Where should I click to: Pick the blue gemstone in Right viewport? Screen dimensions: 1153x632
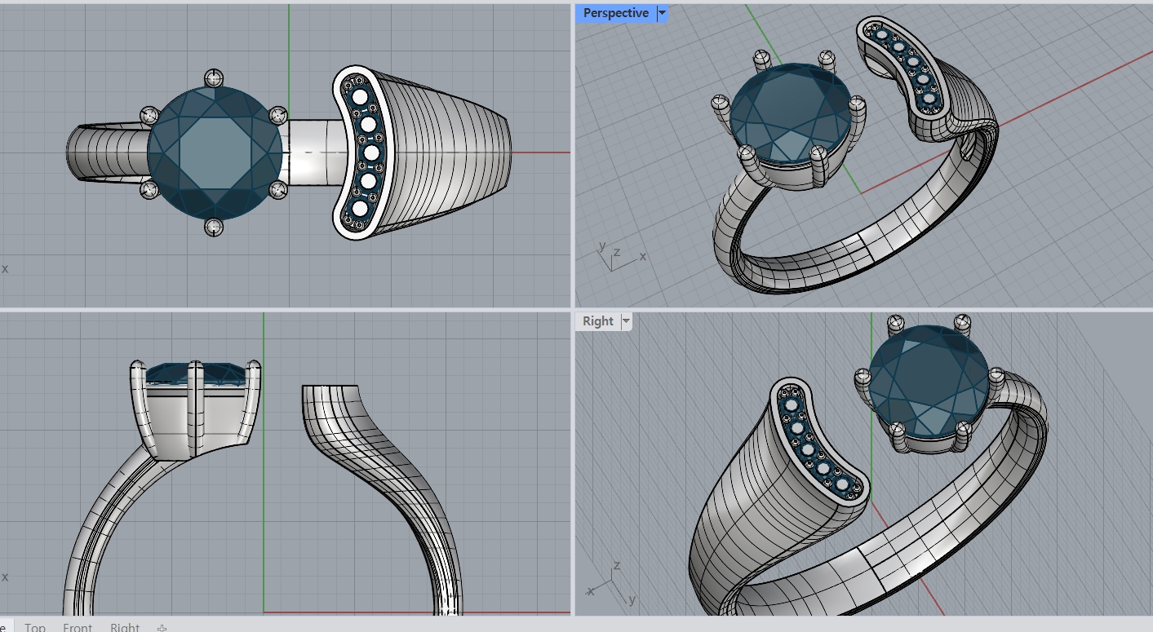[x=927, y=382]
